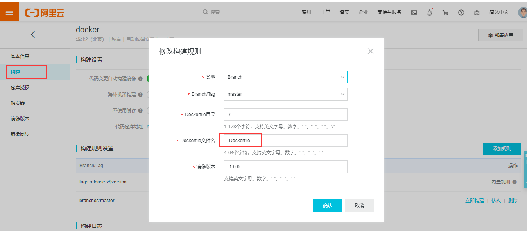Click the 立即构建 link
Image resolution: width=527 pixels, height=231 pixels.
474,200
